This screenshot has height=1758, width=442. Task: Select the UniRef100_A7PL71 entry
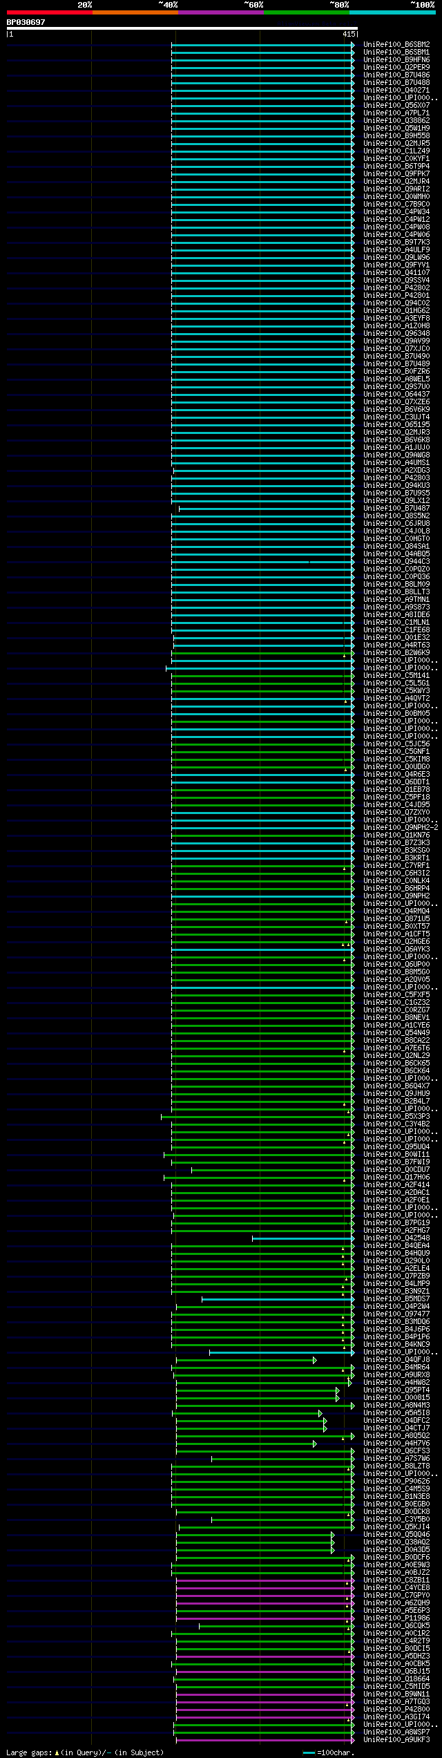[x=396, y=113]
